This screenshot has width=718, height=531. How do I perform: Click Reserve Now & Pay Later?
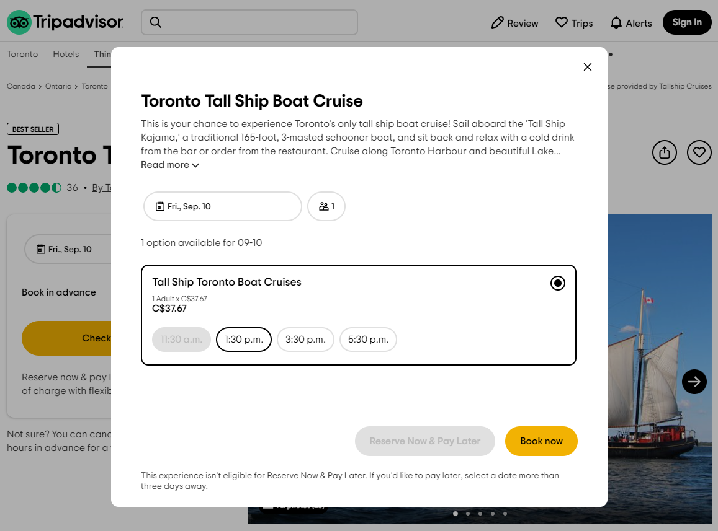coord(425,441)
